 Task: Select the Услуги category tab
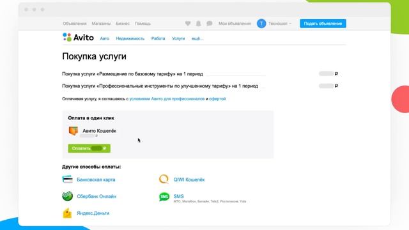[x=178, y=38]
